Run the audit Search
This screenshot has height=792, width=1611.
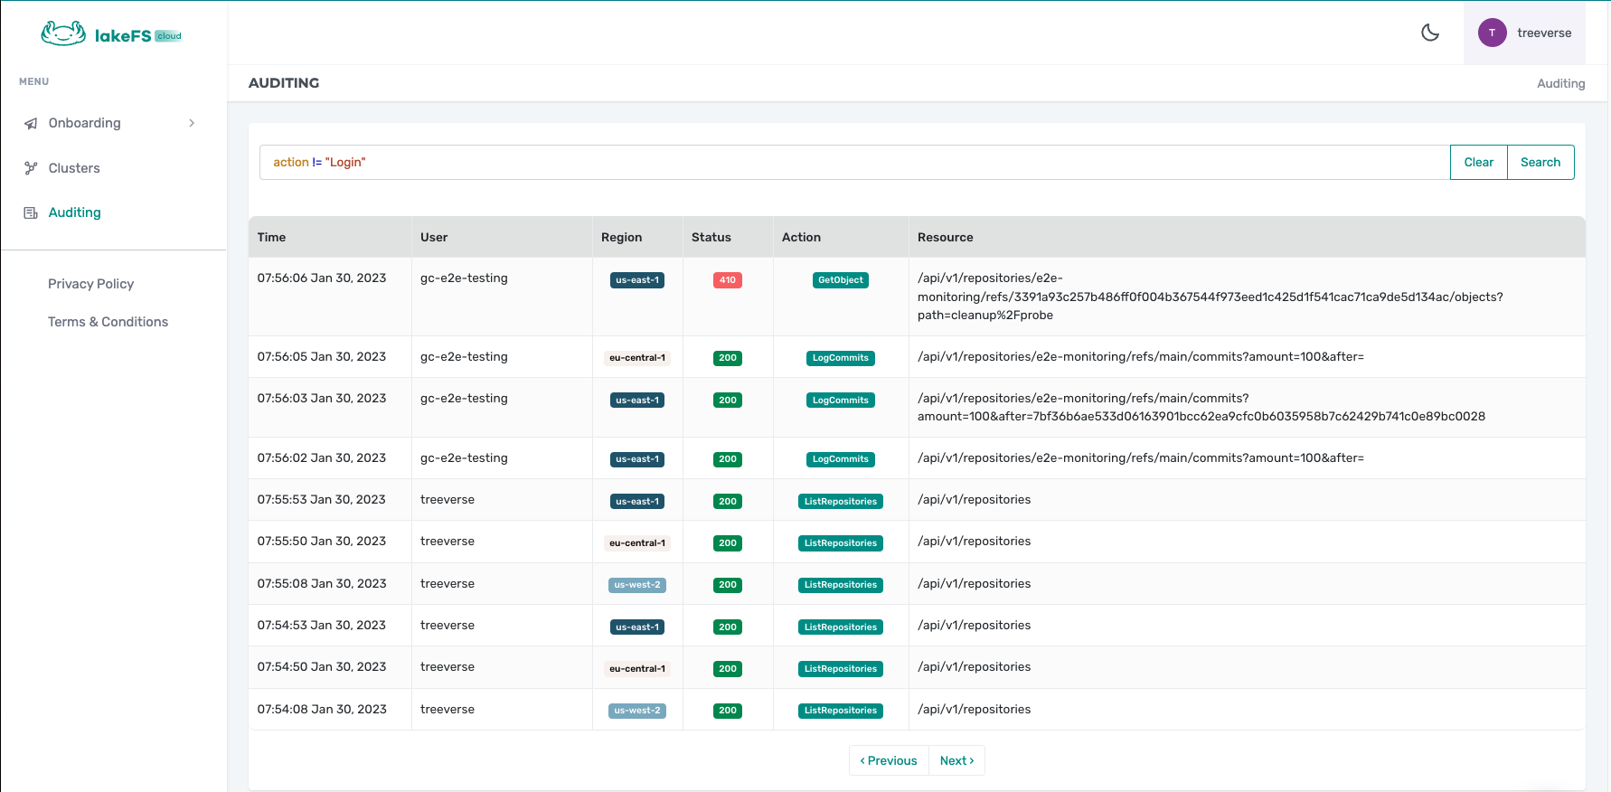[1540, 162]
